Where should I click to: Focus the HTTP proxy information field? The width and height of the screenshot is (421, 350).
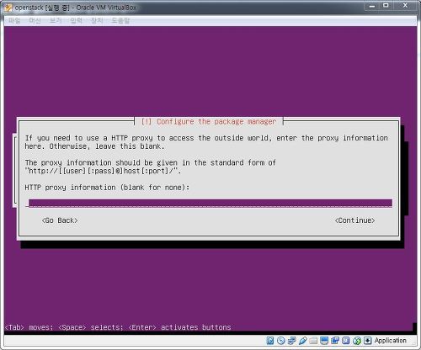coord(209,204)
